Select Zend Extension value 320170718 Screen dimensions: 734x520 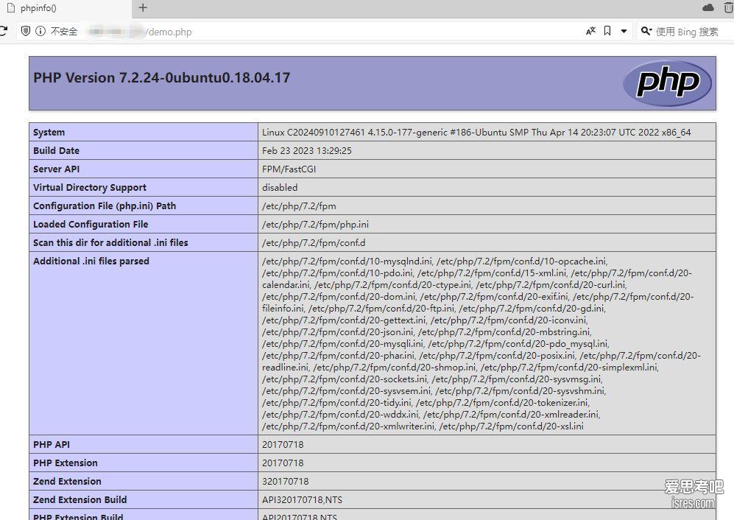pyautogui.click(x=285, y=482)
